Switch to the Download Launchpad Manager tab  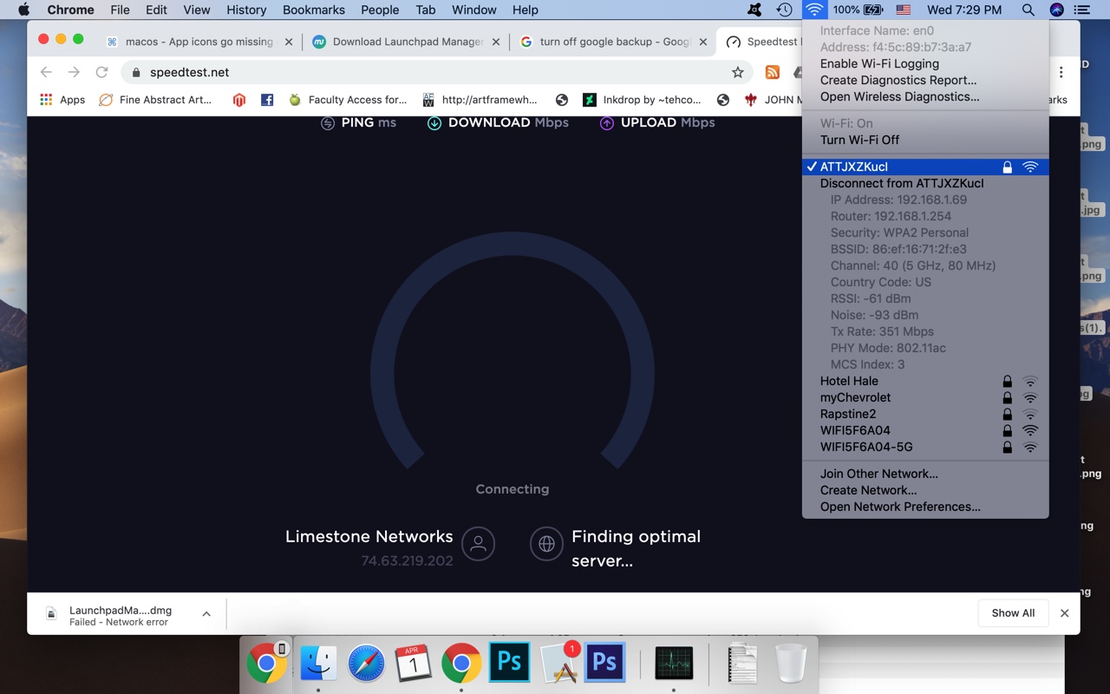pyautogui.click(x=407, y=42)
